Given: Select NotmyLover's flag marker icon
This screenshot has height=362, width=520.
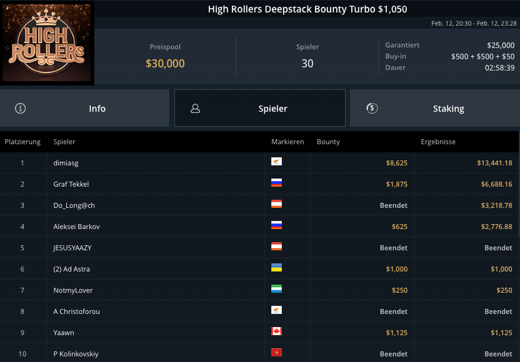Looking at the screenshot, I should 276,290.
